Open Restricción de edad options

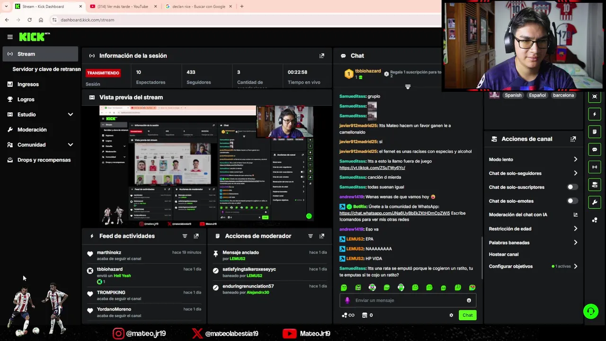click(x=533, y=229)
